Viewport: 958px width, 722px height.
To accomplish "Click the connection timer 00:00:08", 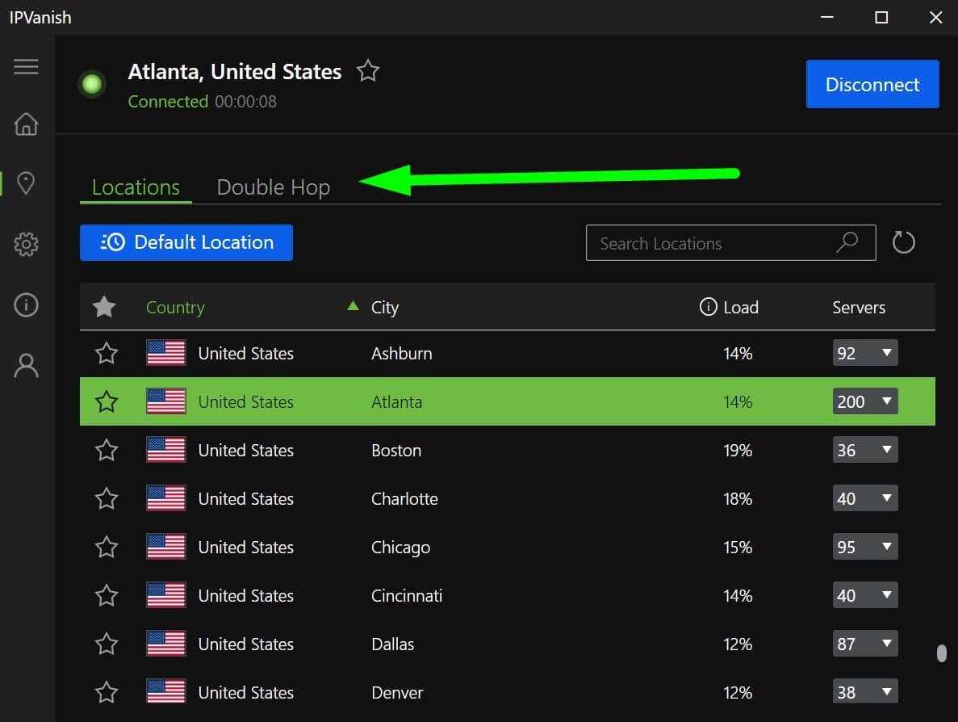I will point(245,102).
